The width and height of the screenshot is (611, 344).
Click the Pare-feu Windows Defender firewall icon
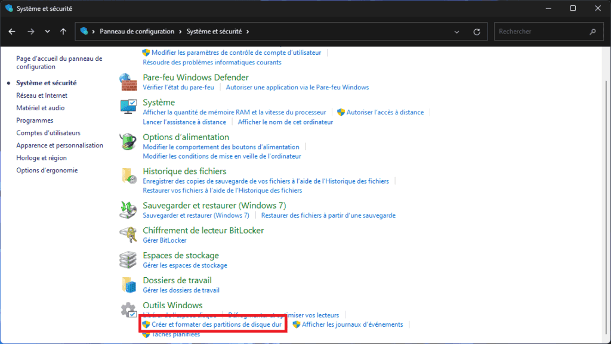coord(128,82)
